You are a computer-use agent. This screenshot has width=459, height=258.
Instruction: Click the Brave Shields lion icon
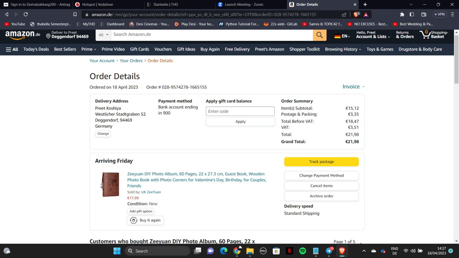pos(356,14)
